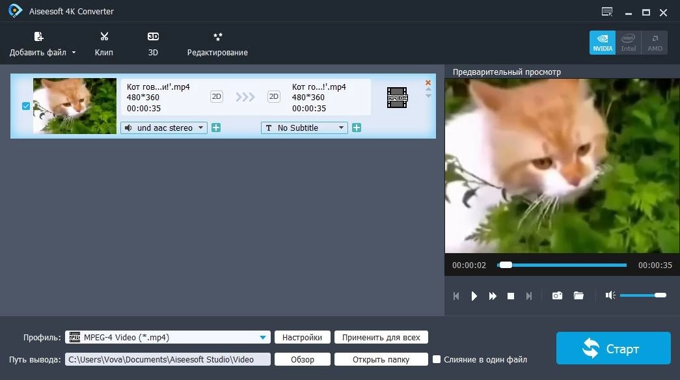The width and height of the screenshot is (680, 380).
Task: Move the file down in the list
Action: 428,96
